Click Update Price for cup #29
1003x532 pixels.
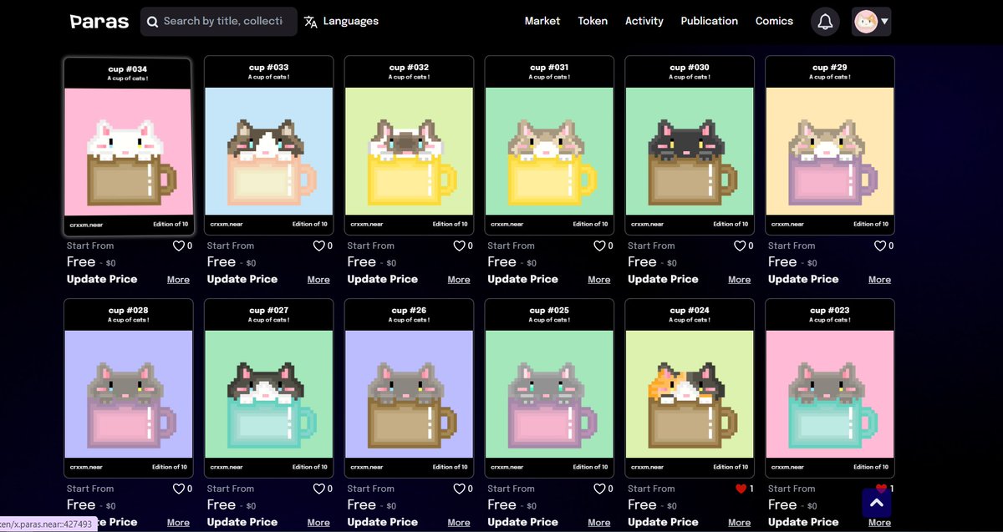click(x=804, y=279)
